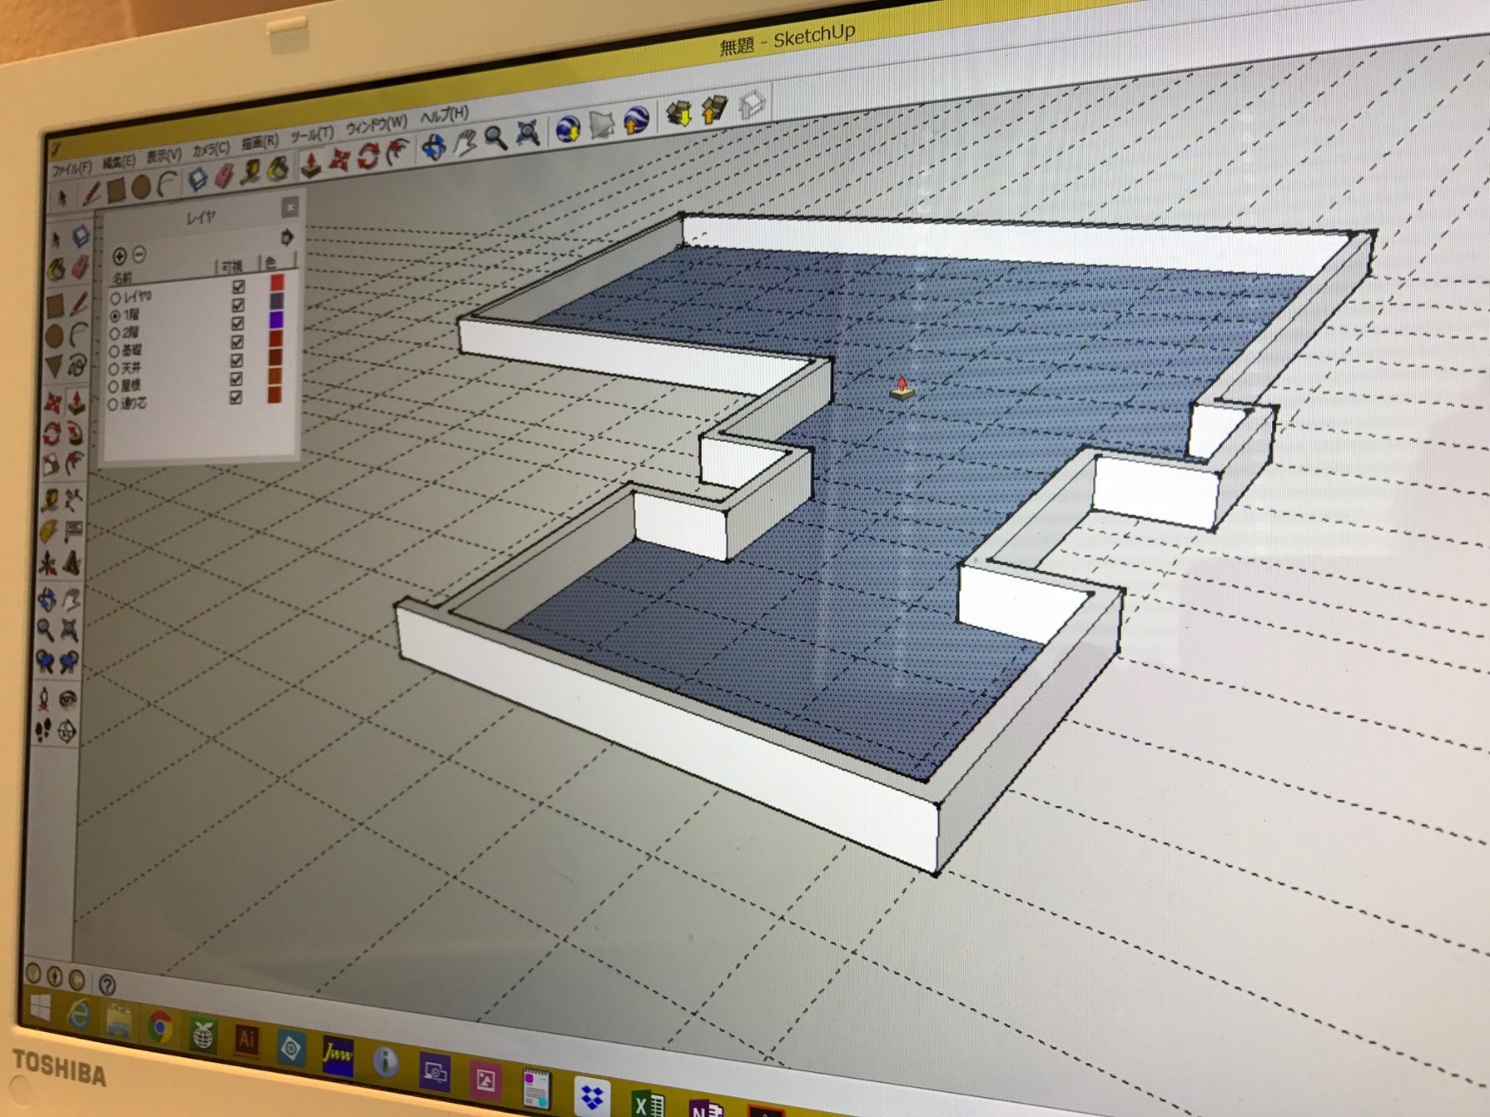Image resolution: width=1490 pixels, height=1117 pixels.
Task: Click the Zoom Extents icon in the top toolbar
Action: coord(528,134)
